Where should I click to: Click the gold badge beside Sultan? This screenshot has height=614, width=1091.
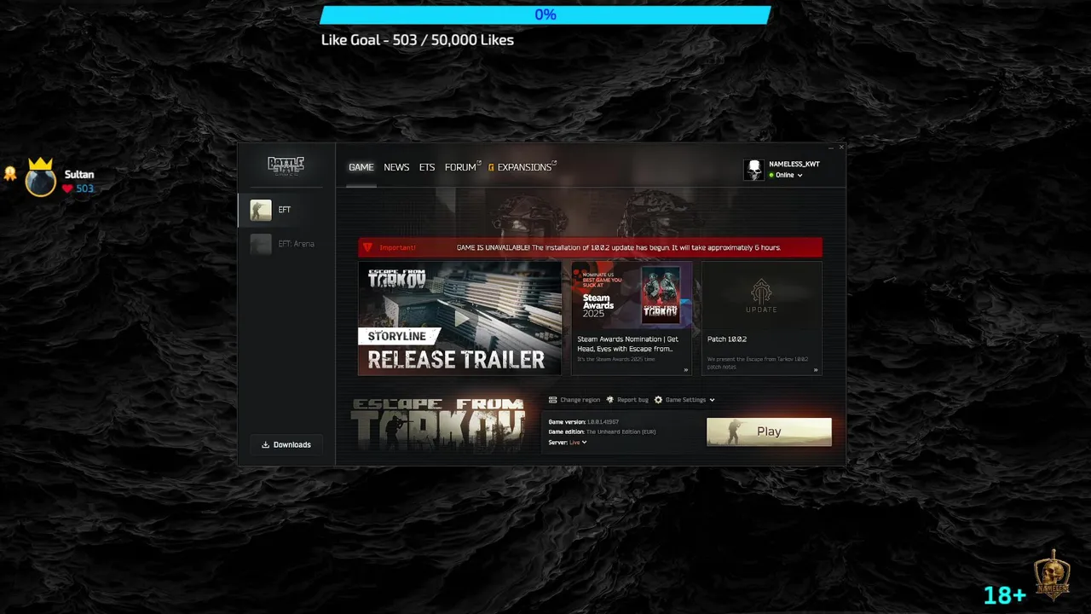point(10,173)
